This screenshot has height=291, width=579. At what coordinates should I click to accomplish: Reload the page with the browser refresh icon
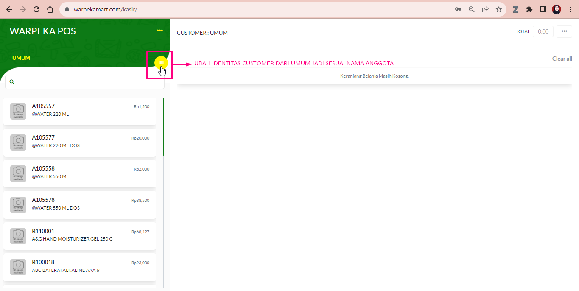click(36, 9)
